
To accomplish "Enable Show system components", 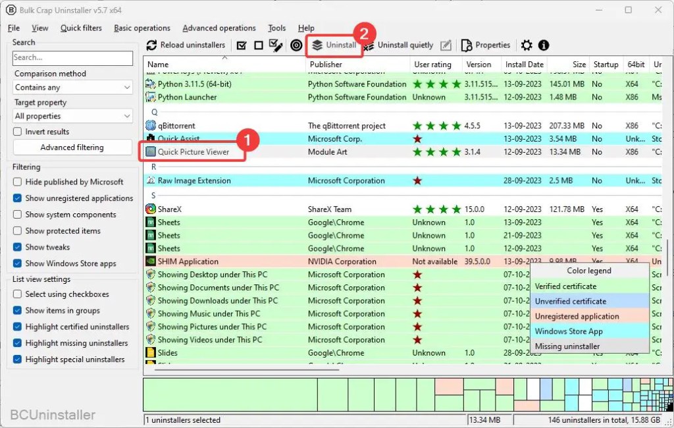I will tap(17, 215).
